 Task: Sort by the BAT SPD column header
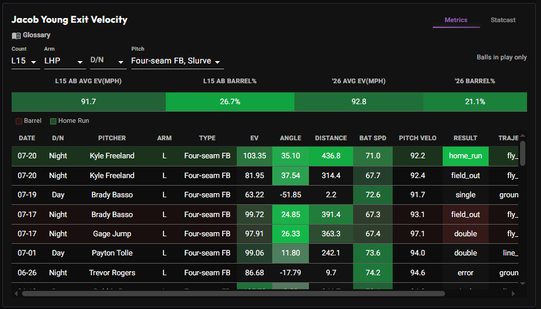(x=373, y=138)
